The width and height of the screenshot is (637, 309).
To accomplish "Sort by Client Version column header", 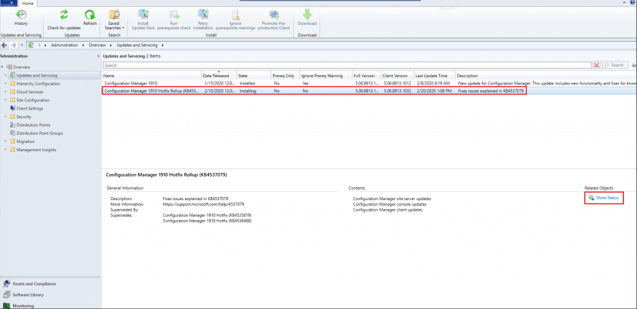I will pos(397,75).
